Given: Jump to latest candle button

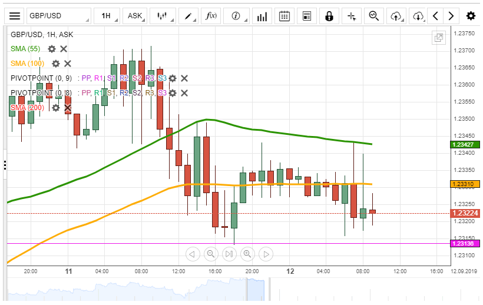Looking at the screenshot, I should [x=229, y=254].
